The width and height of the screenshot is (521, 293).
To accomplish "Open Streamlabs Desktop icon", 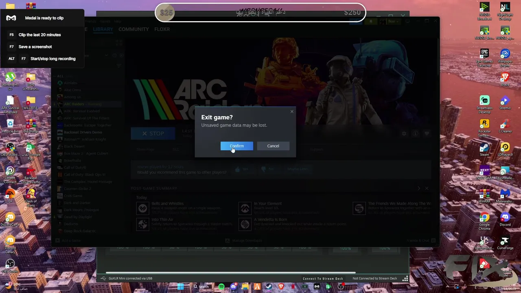I will (484, 105).
